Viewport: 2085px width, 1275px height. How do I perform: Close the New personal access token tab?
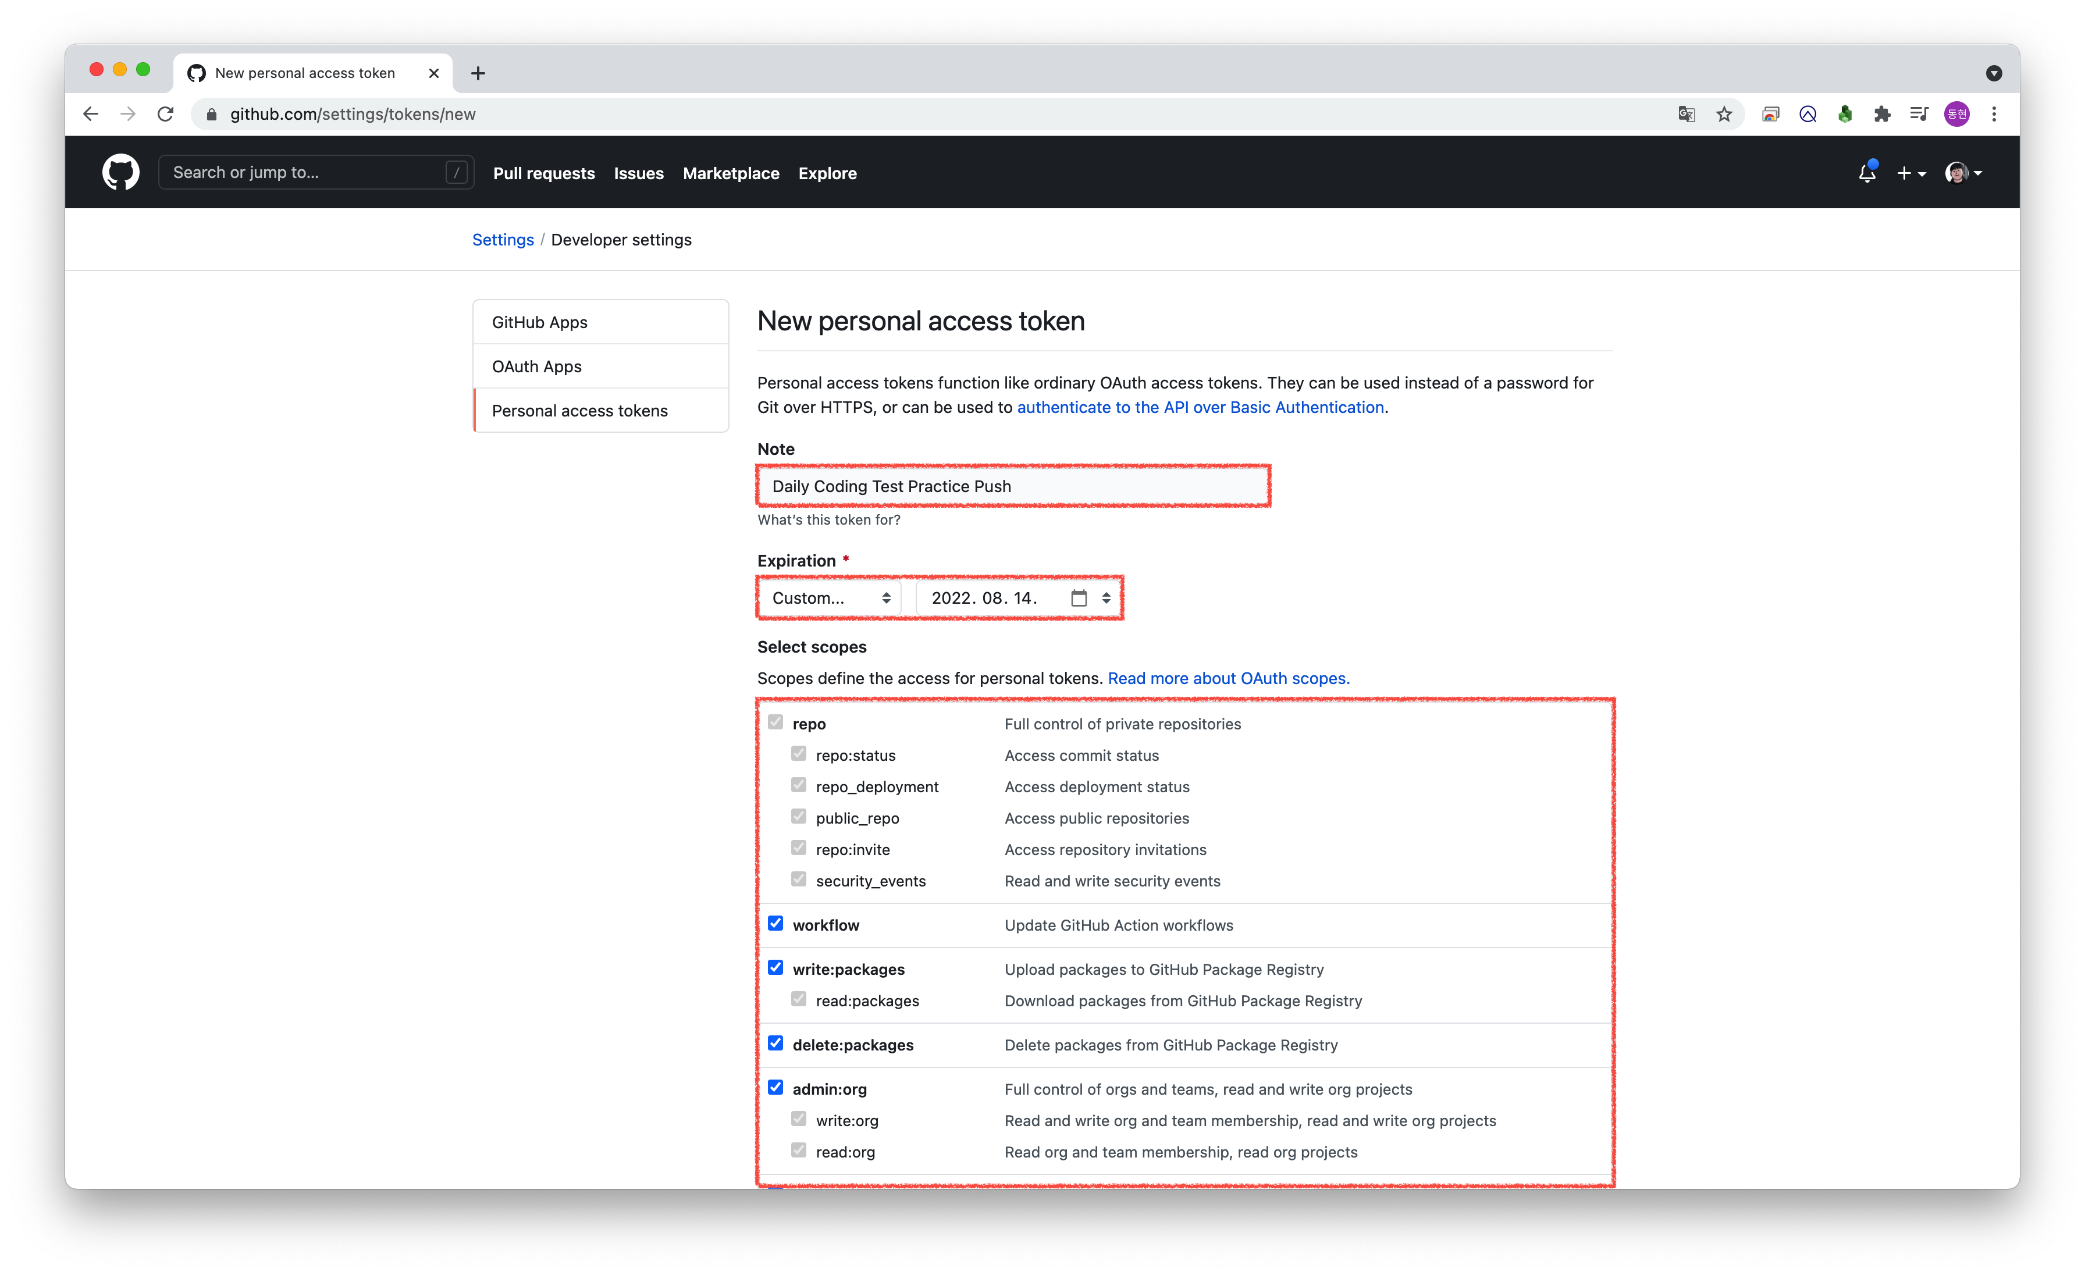point(433,74)
